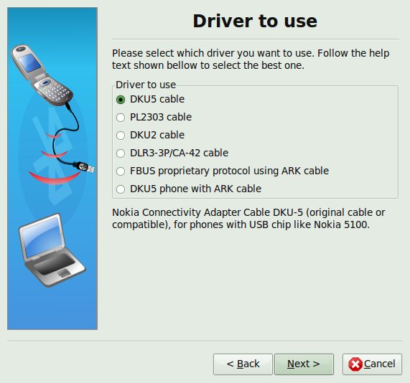Continue the wizard with Next
Image resolution: width=410 pixels, height=383 pixels.
click(304, 364)
